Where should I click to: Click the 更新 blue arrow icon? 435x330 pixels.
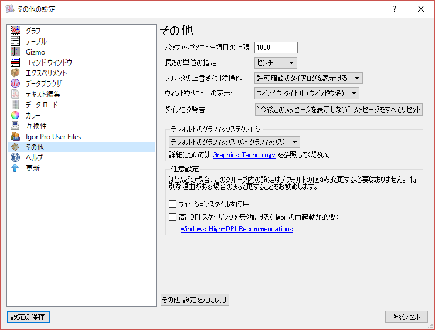point(15,168)
